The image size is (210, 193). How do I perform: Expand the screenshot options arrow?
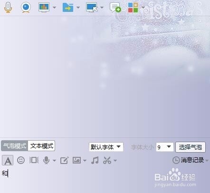[x=115, y=161]
